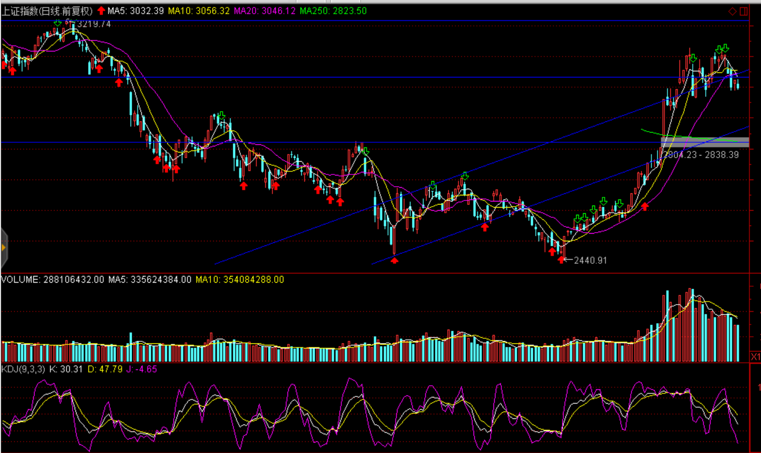The width and height of the screenshot is (761, 453).
Task: Open the VOLUME indicator label
Action: [52, 280]
